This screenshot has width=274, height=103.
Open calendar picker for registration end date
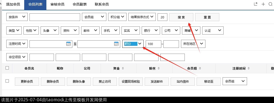point(116,44)
